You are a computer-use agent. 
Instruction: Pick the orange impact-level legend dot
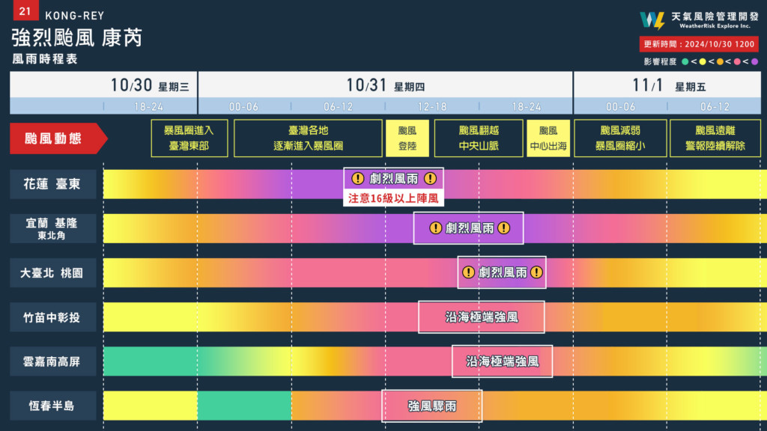click(x=720, y=61)
